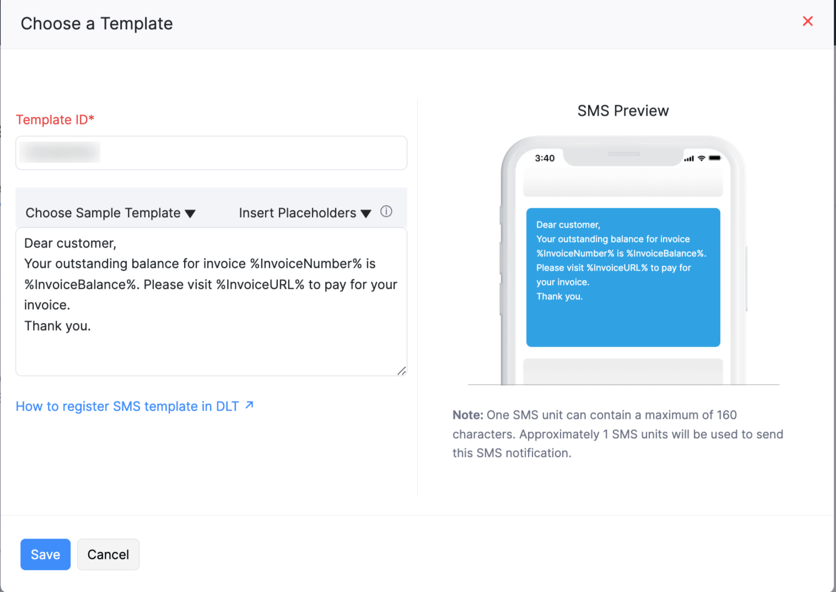This screenshot has width=836, height=592.
Task: Save the SMS template
Action: click(x=45, y=555)
